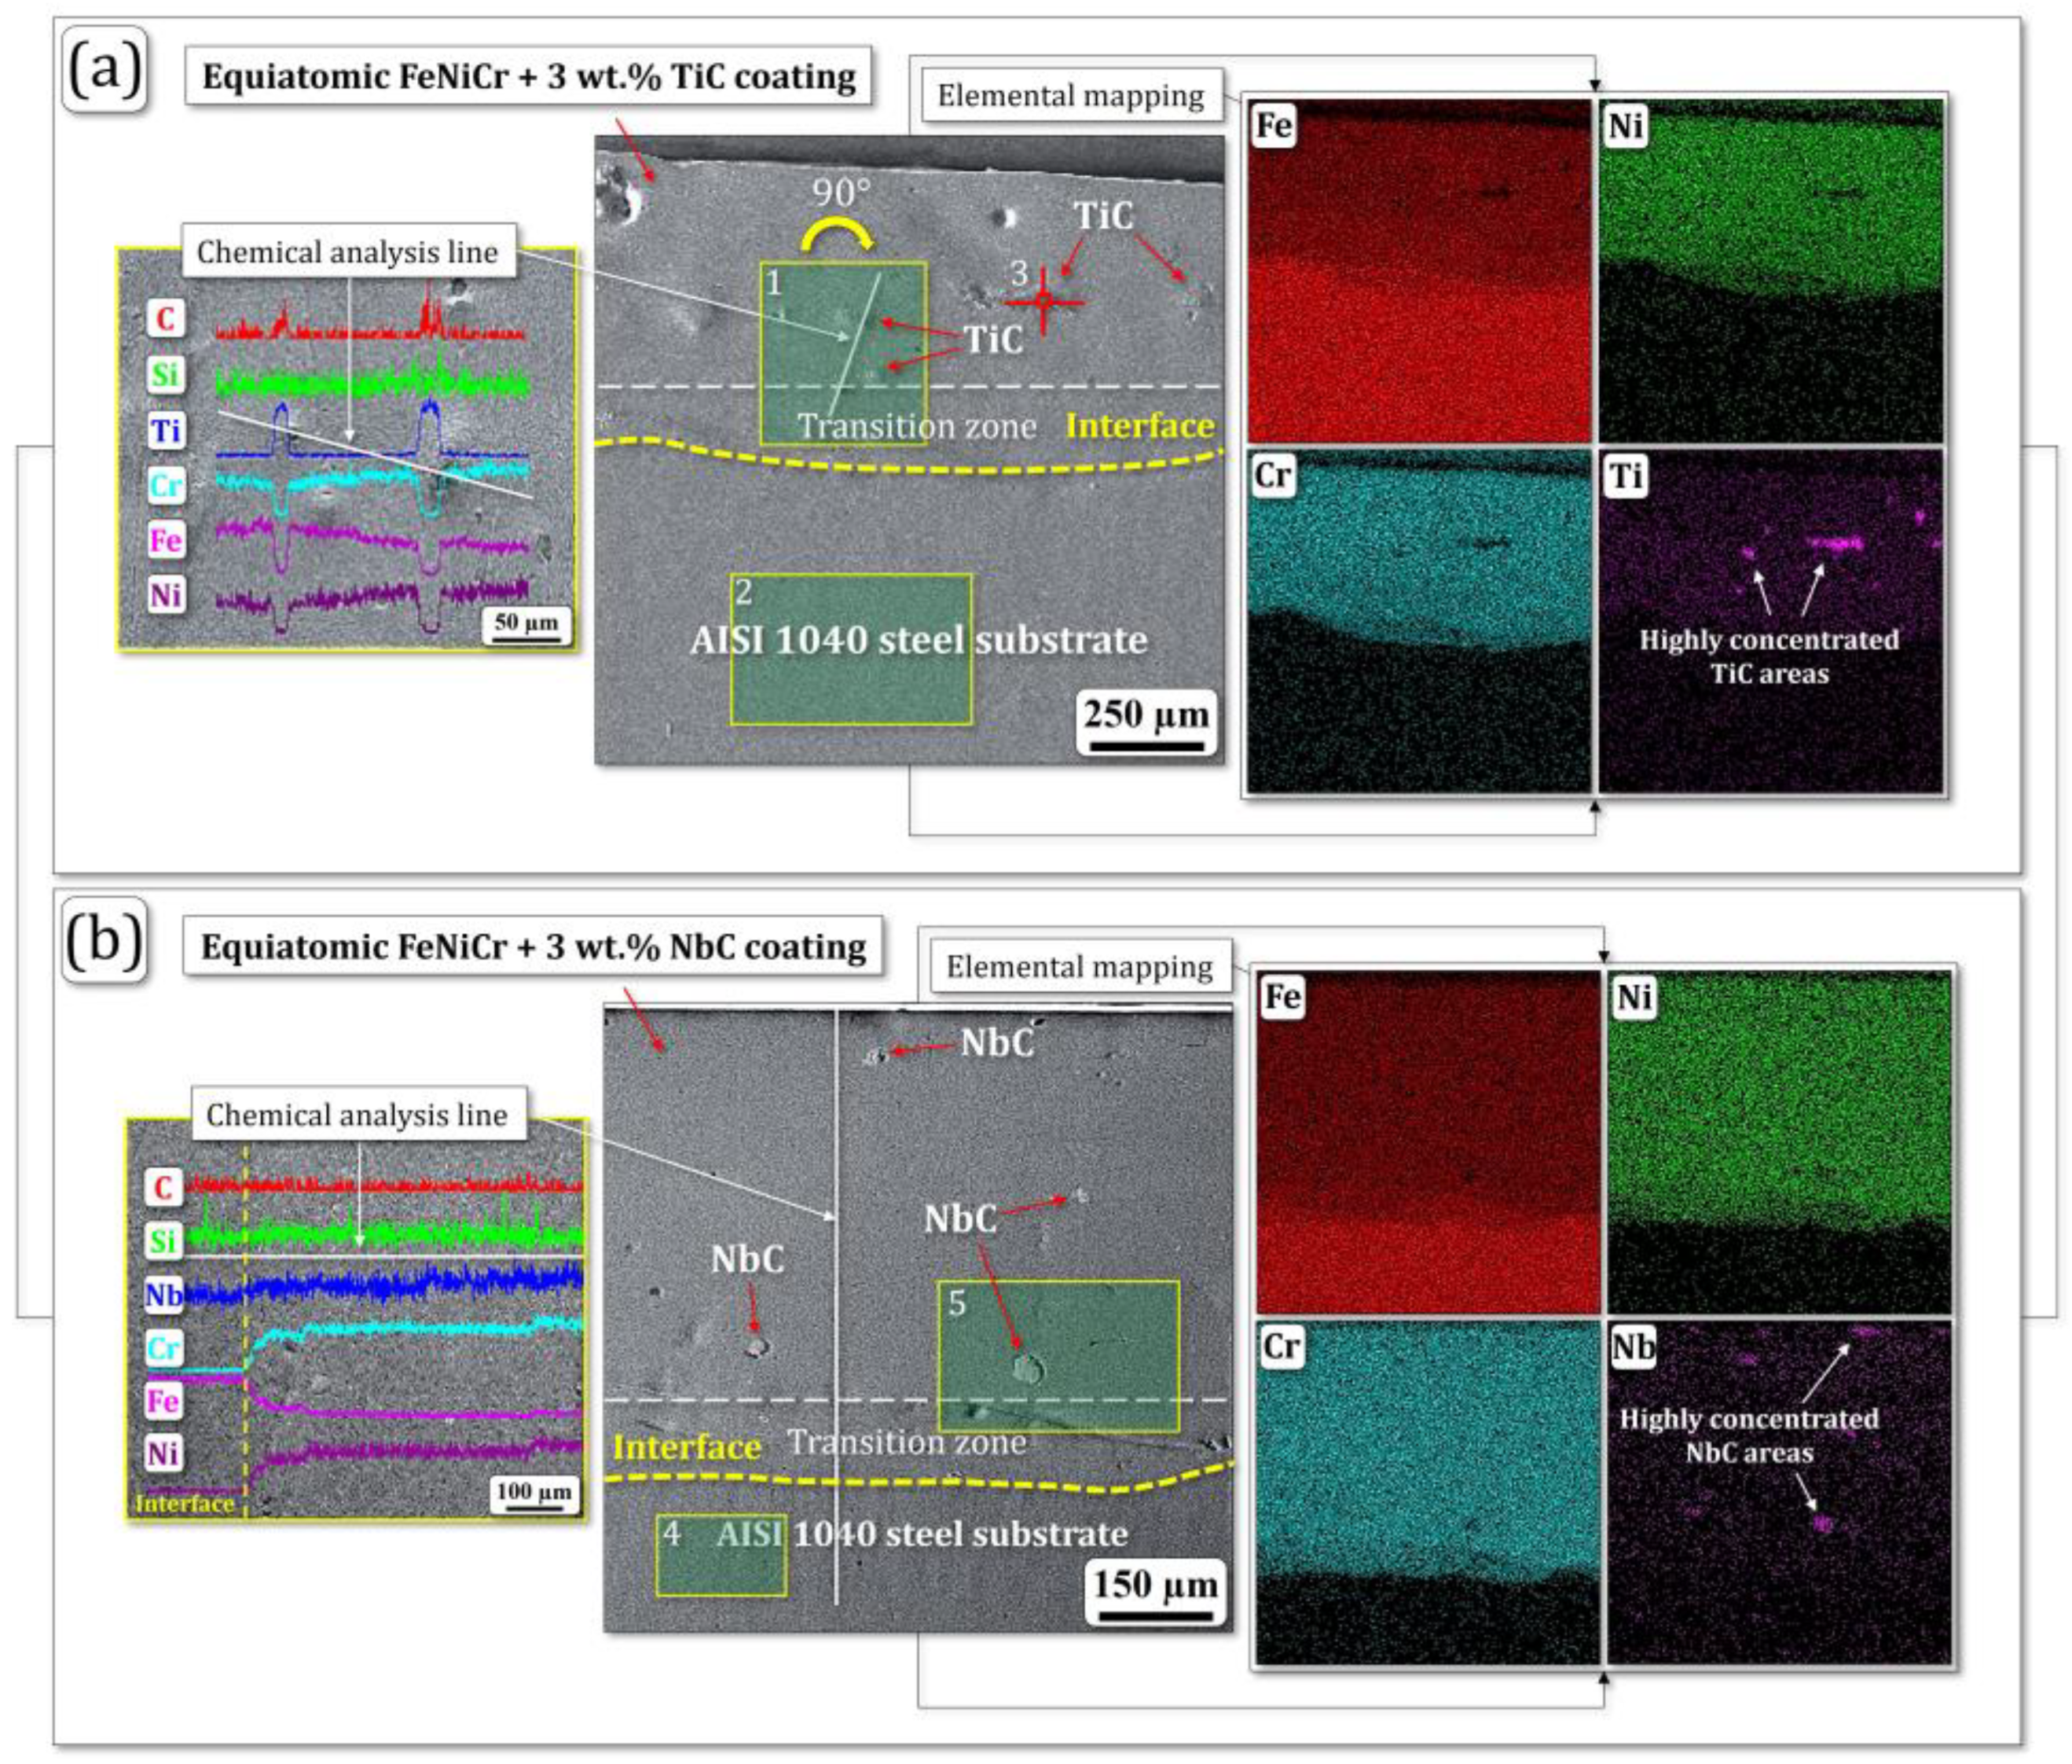Click the TiC coating title box
Viewport: 2072px width, 1764px height.
[529, 76]
